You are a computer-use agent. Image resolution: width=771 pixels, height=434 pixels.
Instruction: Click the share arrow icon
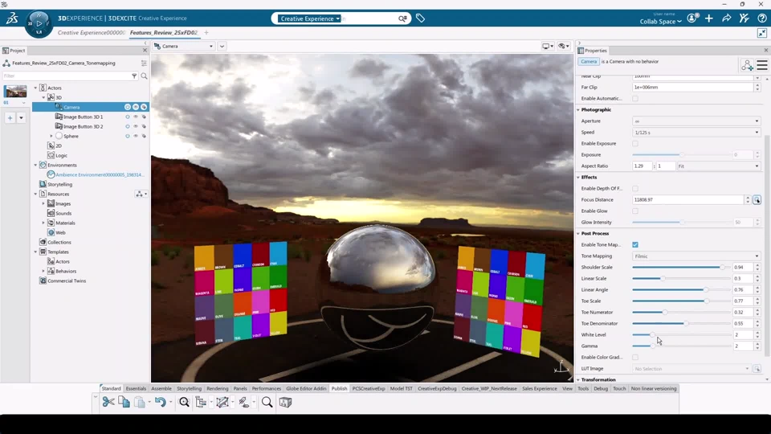[726, 18]
